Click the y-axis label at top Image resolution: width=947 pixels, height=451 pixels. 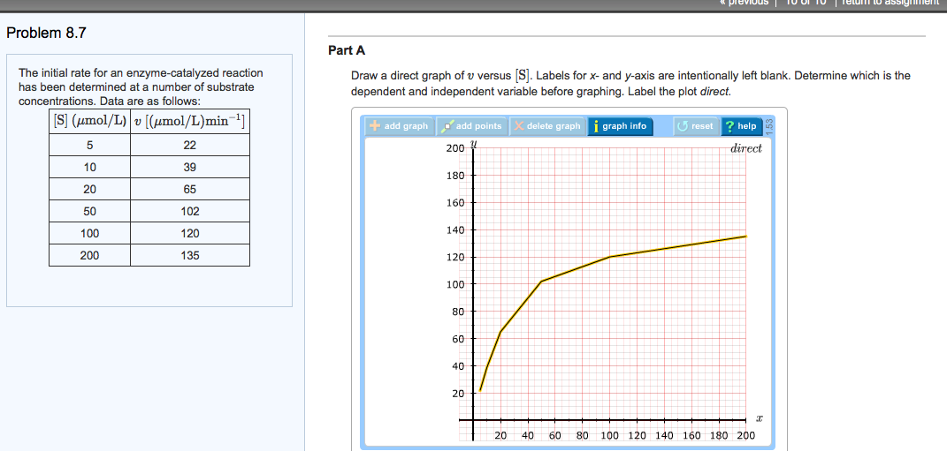click(x=475, y=146)
